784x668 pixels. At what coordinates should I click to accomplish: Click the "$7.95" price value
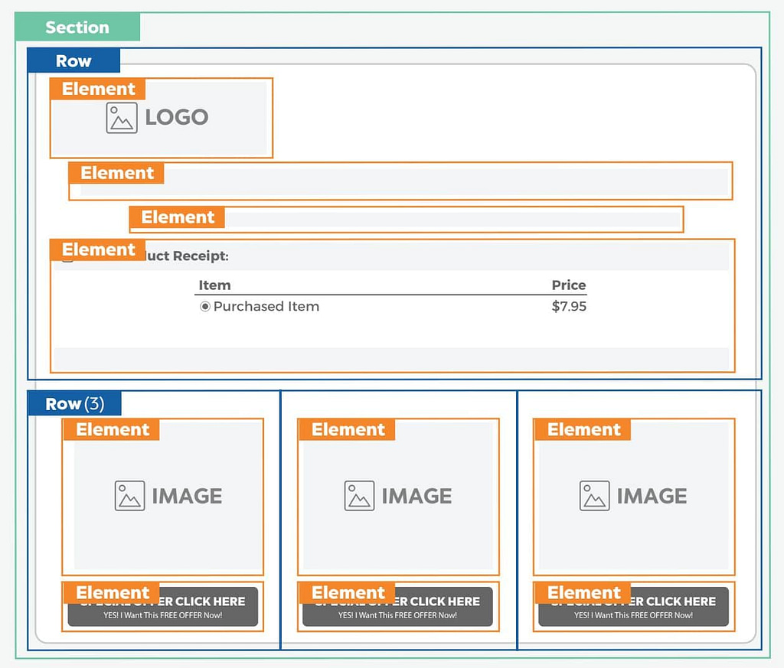[x=569, y=306]
